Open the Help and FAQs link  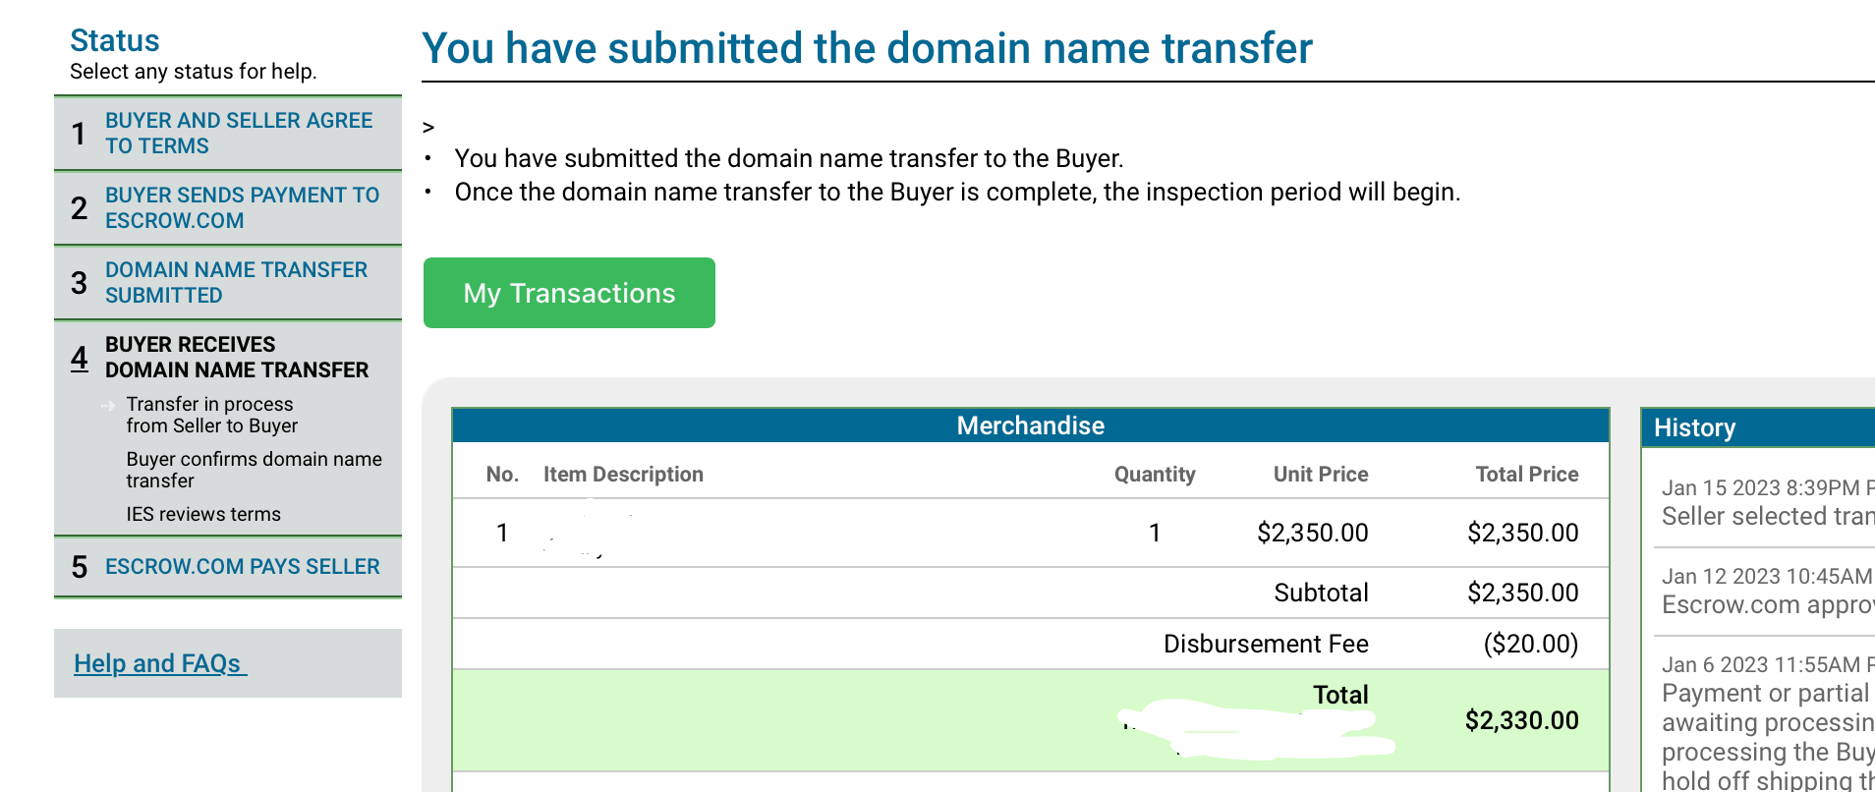pyautogui.click(x=159, y=663)
